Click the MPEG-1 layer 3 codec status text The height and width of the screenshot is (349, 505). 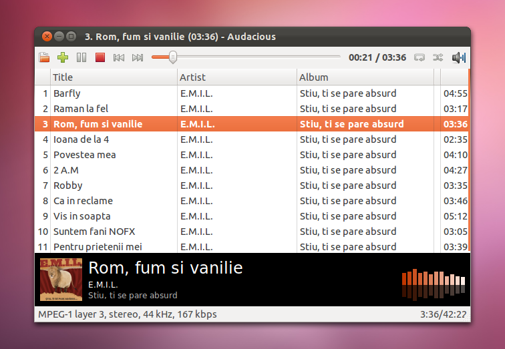click(x=127, y=314)
